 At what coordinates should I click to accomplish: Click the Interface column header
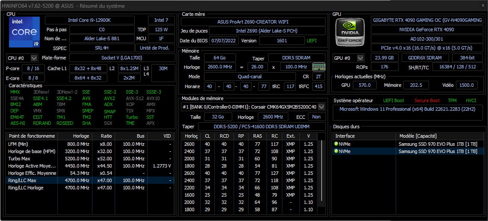[364, 136]
